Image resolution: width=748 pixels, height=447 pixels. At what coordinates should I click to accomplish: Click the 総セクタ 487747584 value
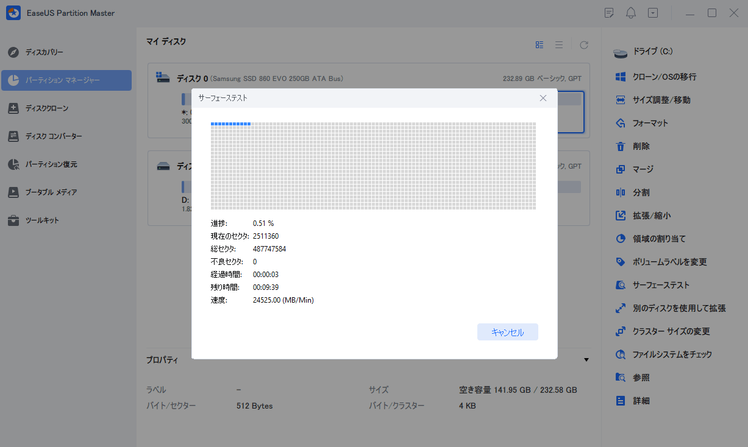pyautogui.click(x=269, y=249)
